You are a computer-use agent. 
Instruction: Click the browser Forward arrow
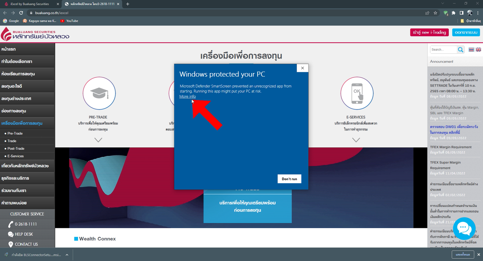pos(13,13)
